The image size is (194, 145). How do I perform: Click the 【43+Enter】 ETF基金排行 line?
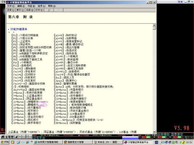69,117
